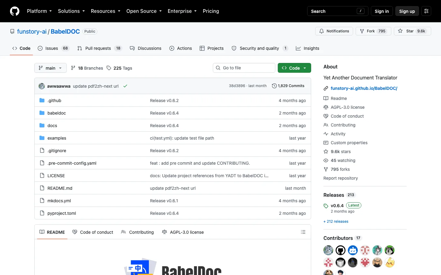
Task: Click the .github folder icon
Action: [x=42, y=101]
